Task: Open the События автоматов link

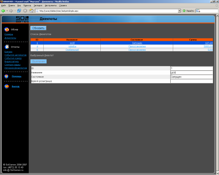Action: pos(15,55)
